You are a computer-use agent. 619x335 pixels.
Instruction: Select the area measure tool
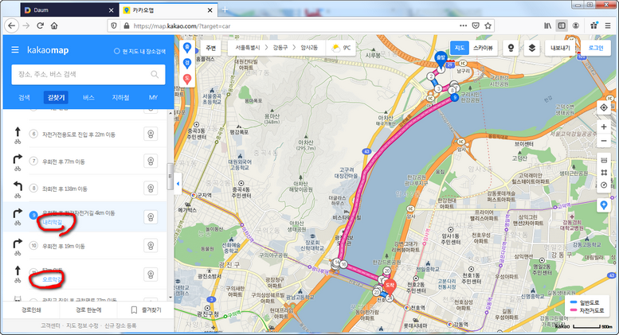(x=604, y=173)
